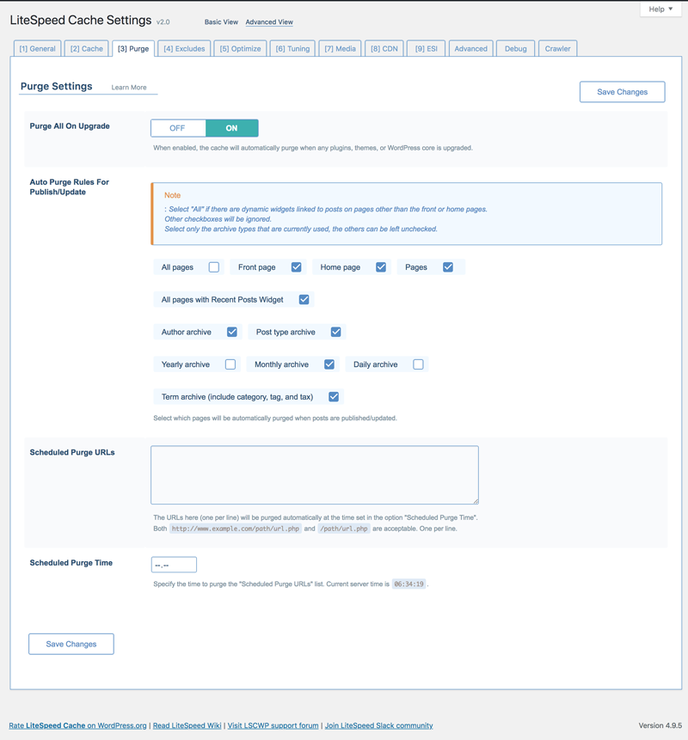Uncheck the Author archive checkbox
The height and width of the screenshot is (740, 688).
tap(232, 332)
